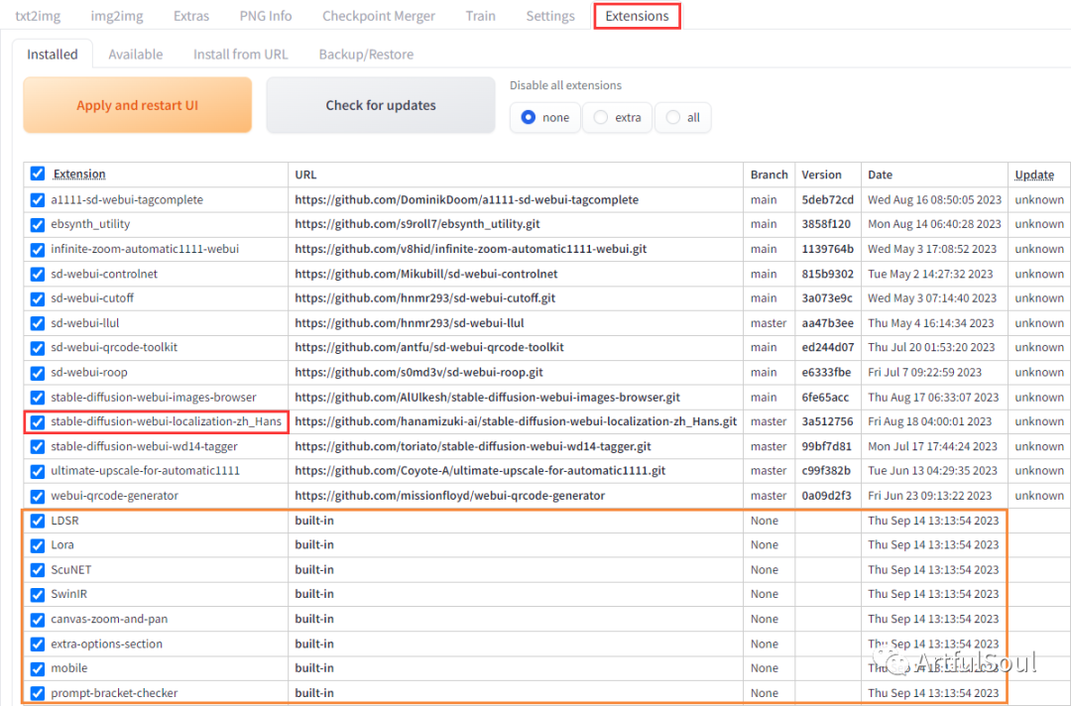Open the hanamizuki-ai localization-zh_Hans URL
This screenshot has height=706, width=1071.
(516, 421)
